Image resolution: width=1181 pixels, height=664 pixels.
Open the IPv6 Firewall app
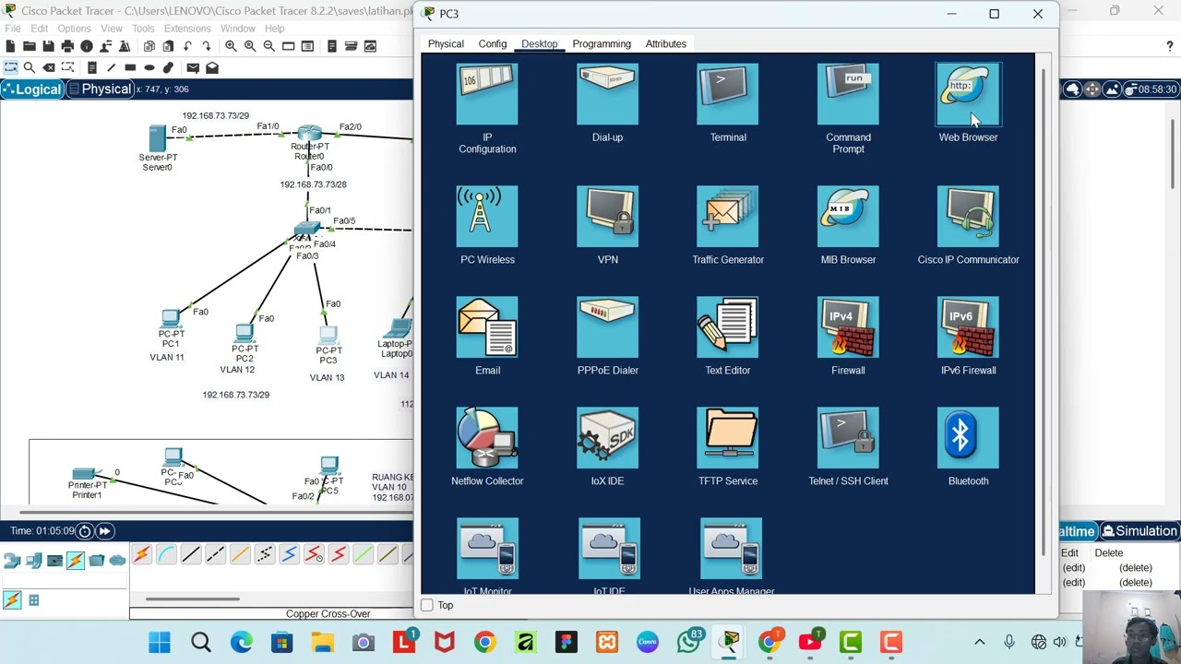[968, 327]
